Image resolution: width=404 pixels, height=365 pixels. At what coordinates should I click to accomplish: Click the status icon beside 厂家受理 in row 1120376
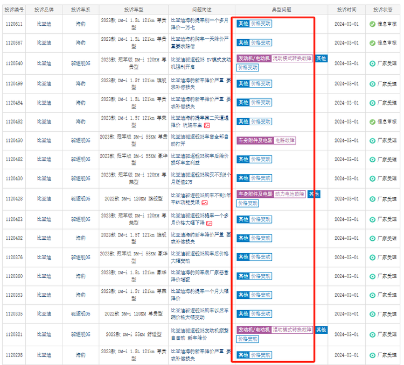pos(372,257)
